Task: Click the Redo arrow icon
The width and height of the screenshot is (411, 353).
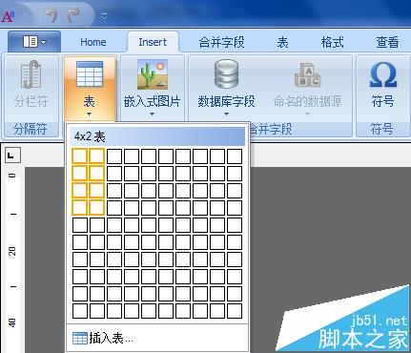Action: [x=72, y=15]
